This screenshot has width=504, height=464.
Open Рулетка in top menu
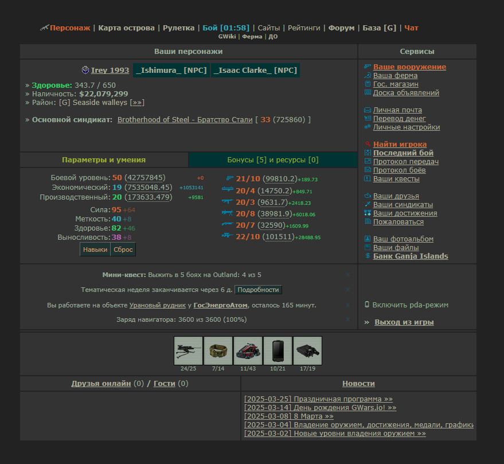click(x=179, y=28)
